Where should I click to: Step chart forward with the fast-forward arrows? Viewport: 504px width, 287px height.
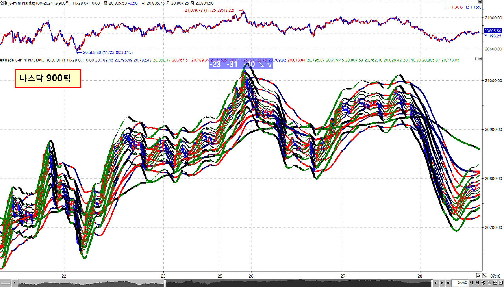[448, 283]
